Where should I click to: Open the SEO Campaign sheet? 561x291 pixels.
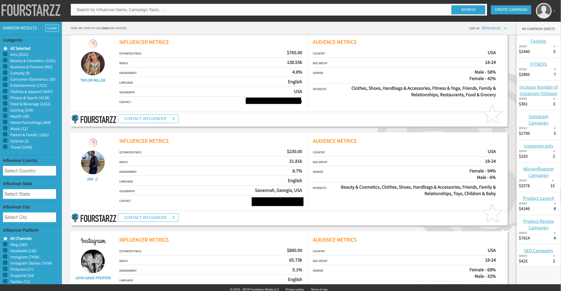[x=539, y=251]
